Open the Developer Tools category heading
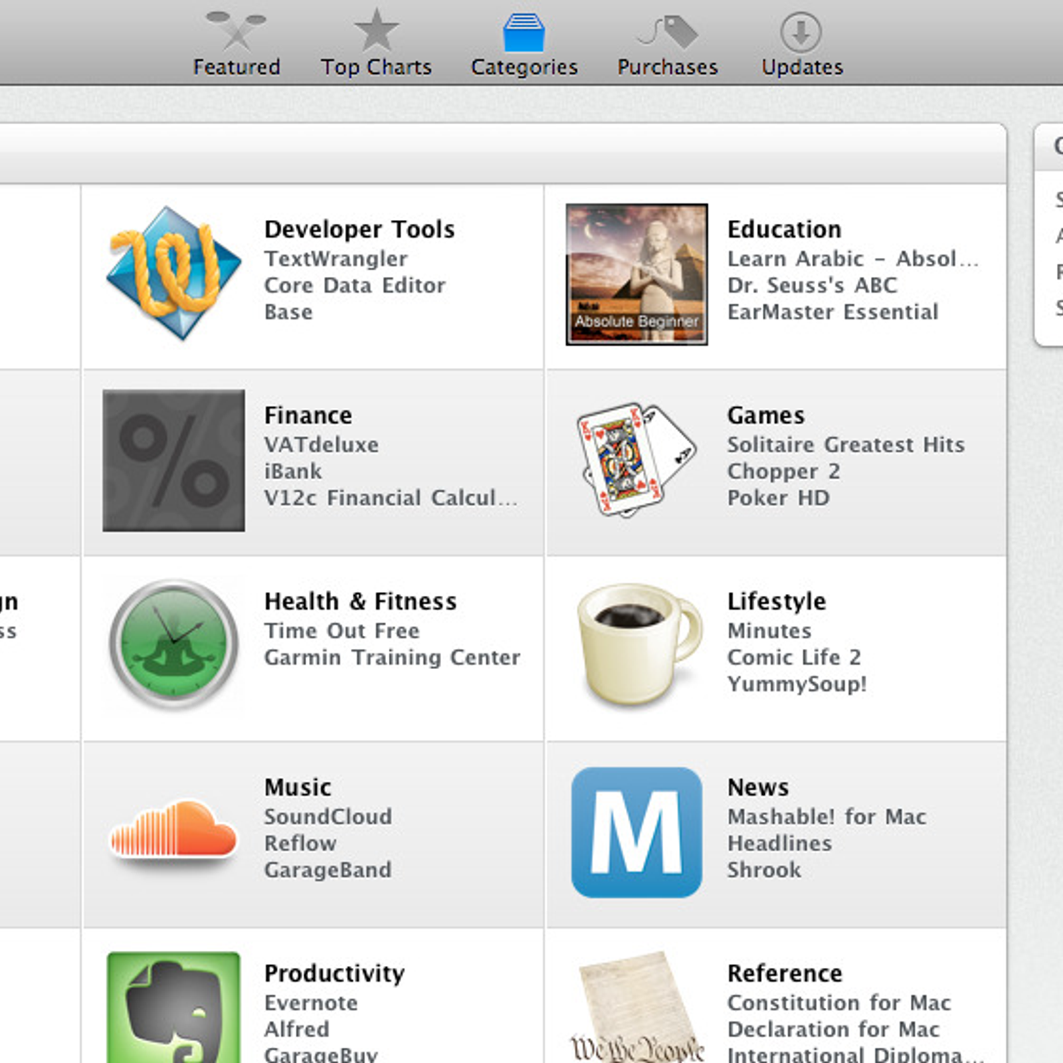Viewport: 1063px width, 1063px height. (x=359, y=229)
